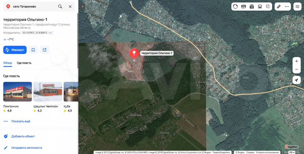The height and width of the screenshot is (154, 304).
Task: Click the Где поесть section heading
Action: 11,76
